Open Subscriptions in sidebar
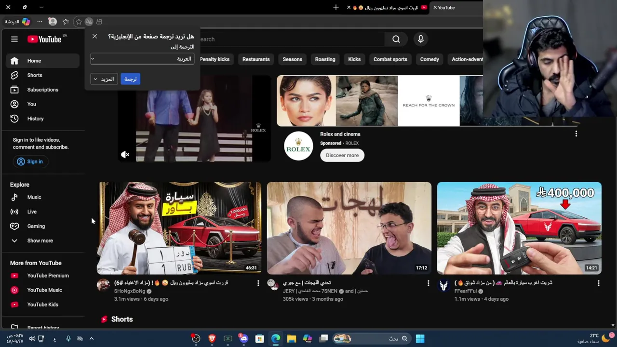The height and width of the screenshot is (347, 617). pyautogui.click(x=42, y=90)
